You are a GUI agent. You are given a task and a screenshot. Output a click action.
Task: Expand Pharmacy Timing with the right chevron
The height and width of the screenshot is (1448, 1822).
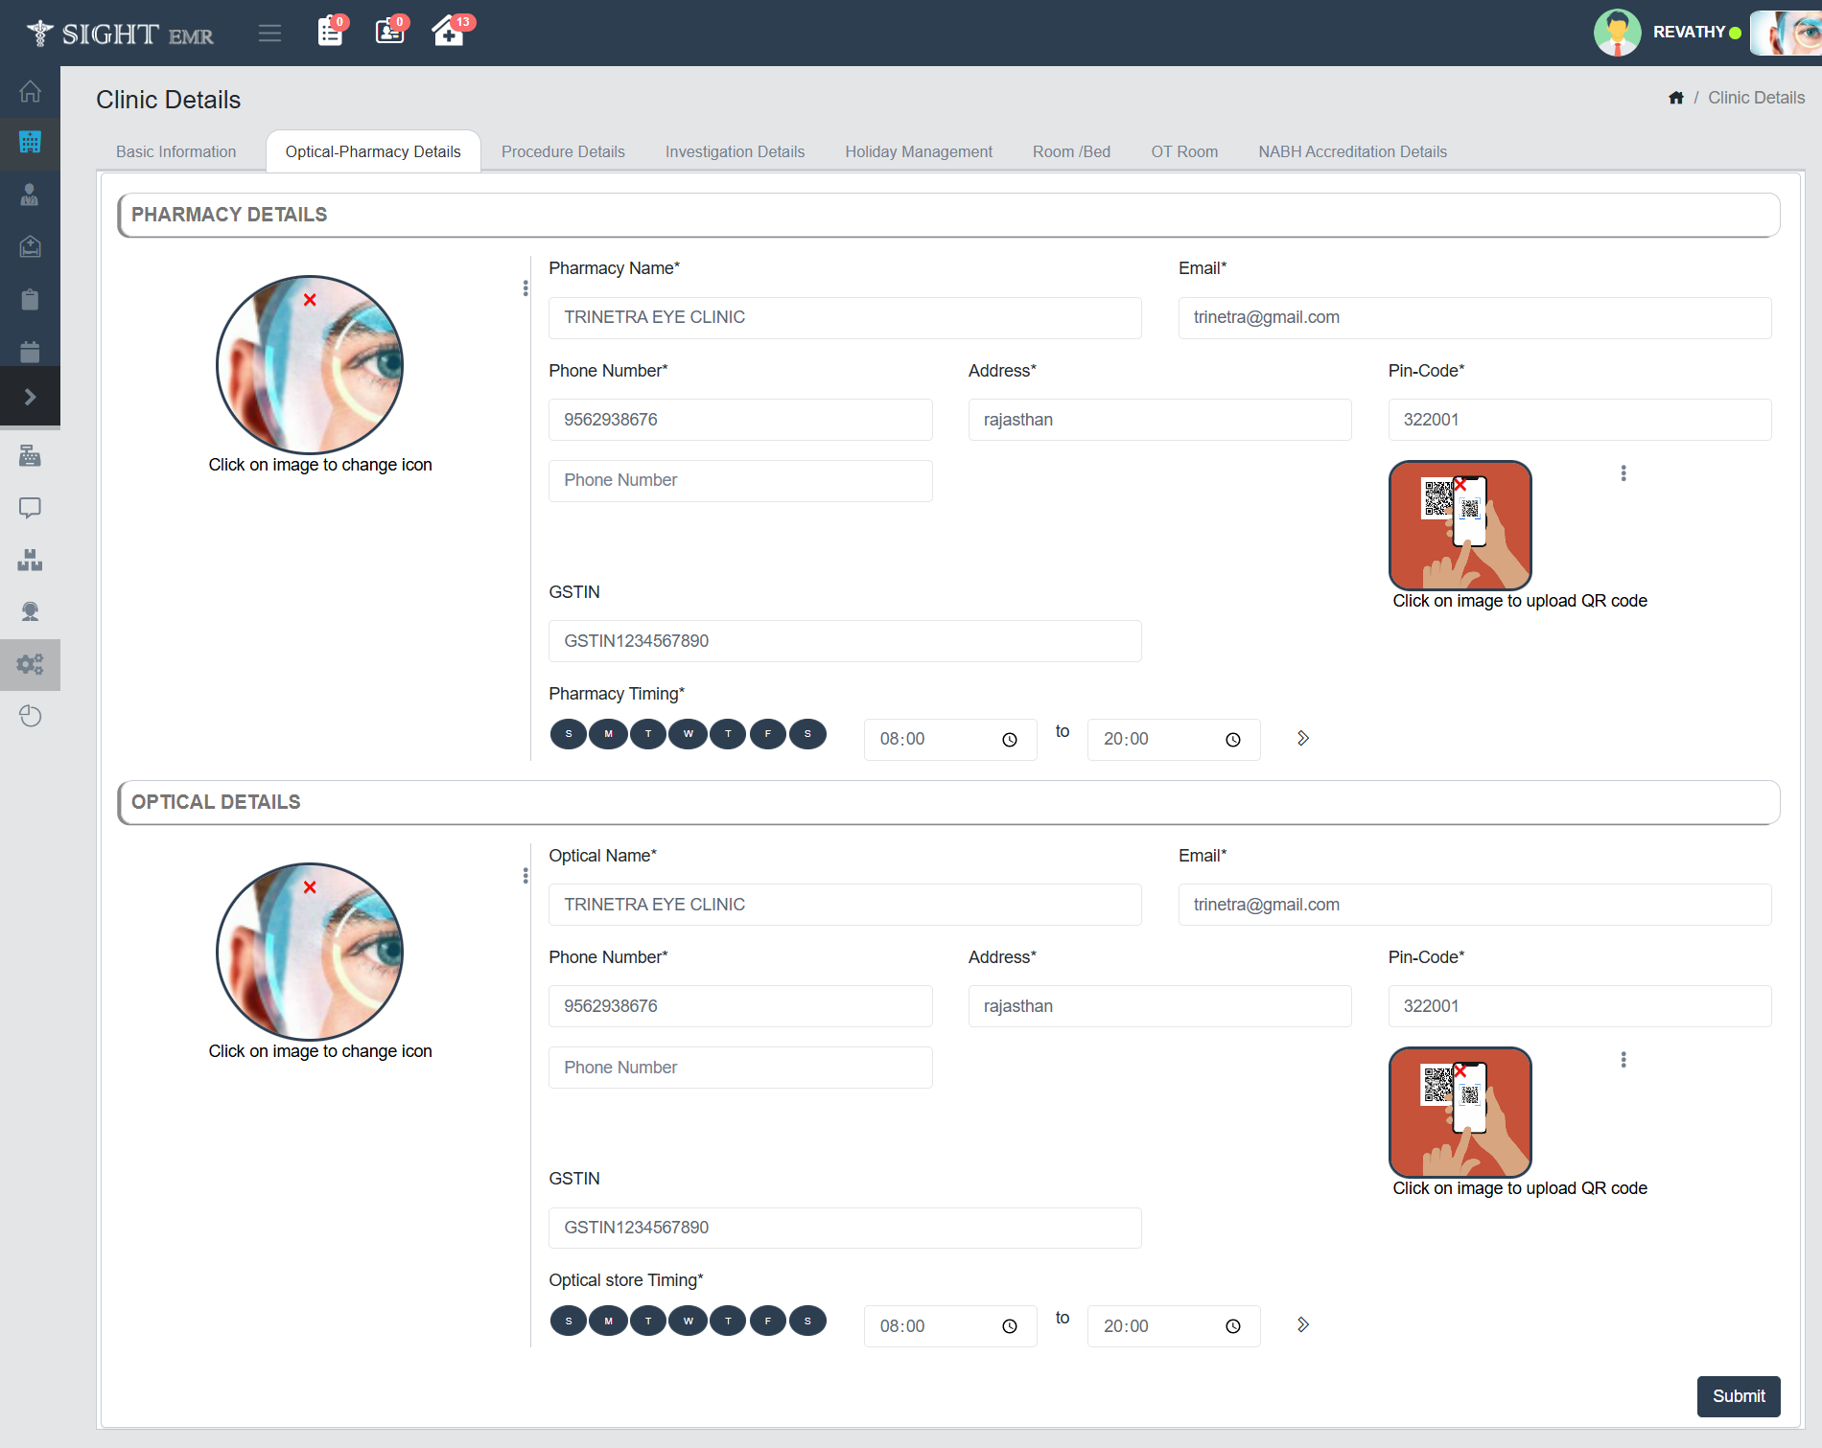[x=1302, y=738]
